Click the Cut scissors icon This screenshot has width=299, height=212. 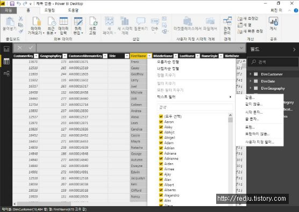click(21, 19)
